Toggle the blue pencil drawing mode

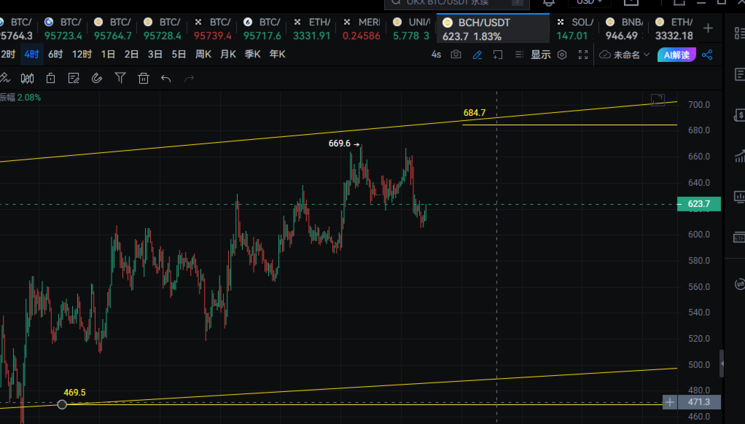pos(477,55)
